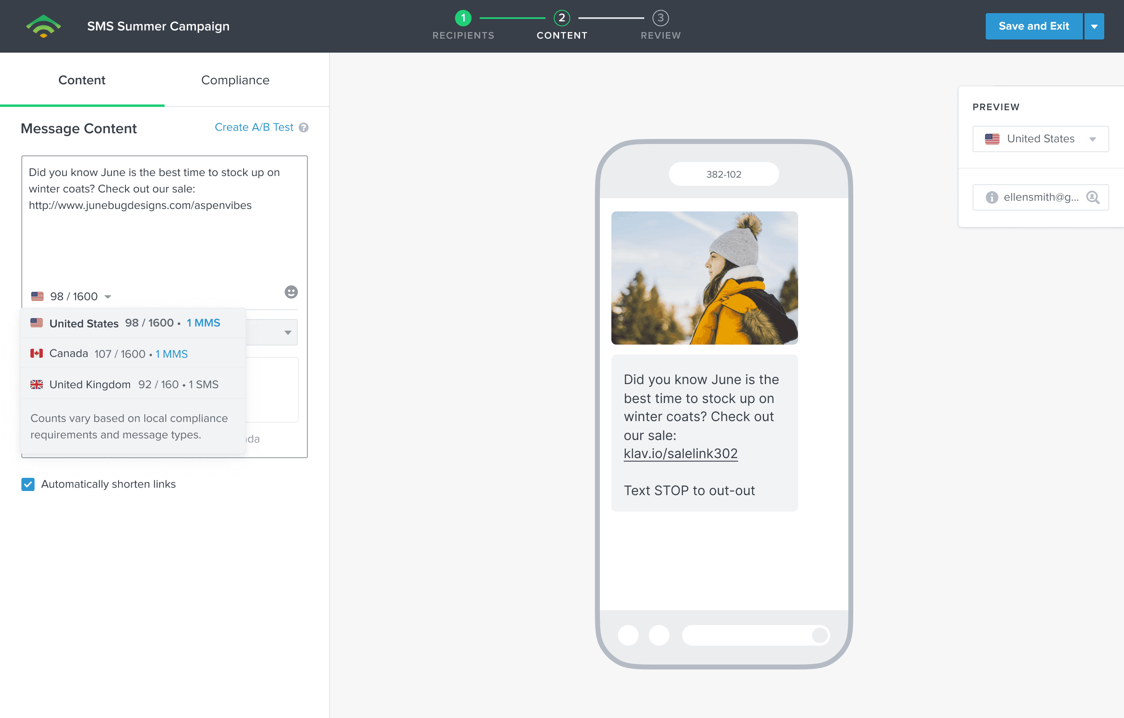1124x718 pixels.
Task: Go to step 3 Review circle
Action: click(x=660, y=18)
